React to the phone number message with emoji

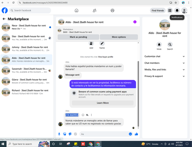coord(83,115)
